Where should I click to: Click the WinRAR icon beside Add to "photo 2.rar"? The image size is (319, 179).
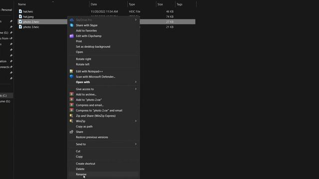(71, 99)
